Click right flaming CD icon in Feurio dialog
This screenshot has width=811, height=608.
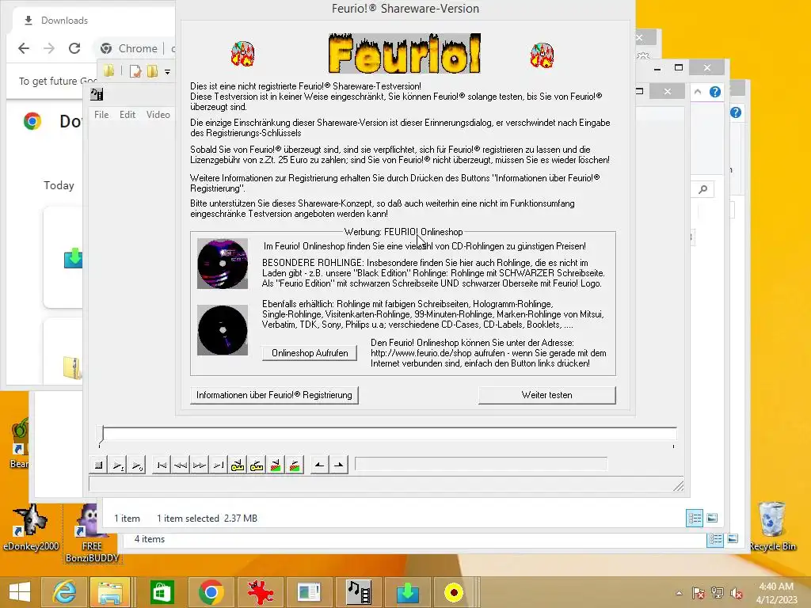point(542,55)
